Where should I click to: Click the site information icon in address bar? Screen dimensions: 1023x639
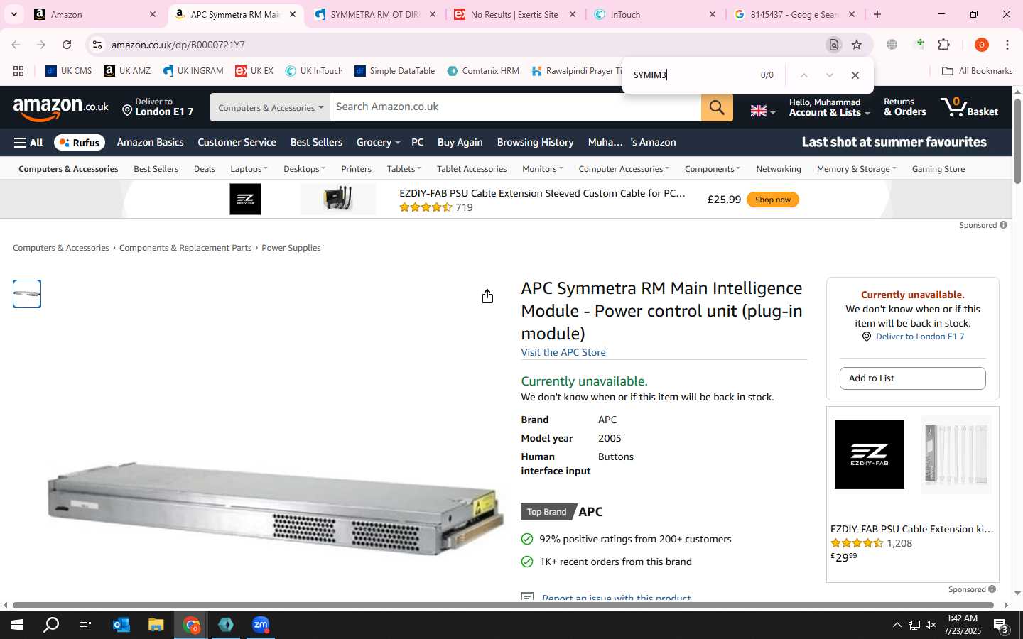(x=97, y=45)
